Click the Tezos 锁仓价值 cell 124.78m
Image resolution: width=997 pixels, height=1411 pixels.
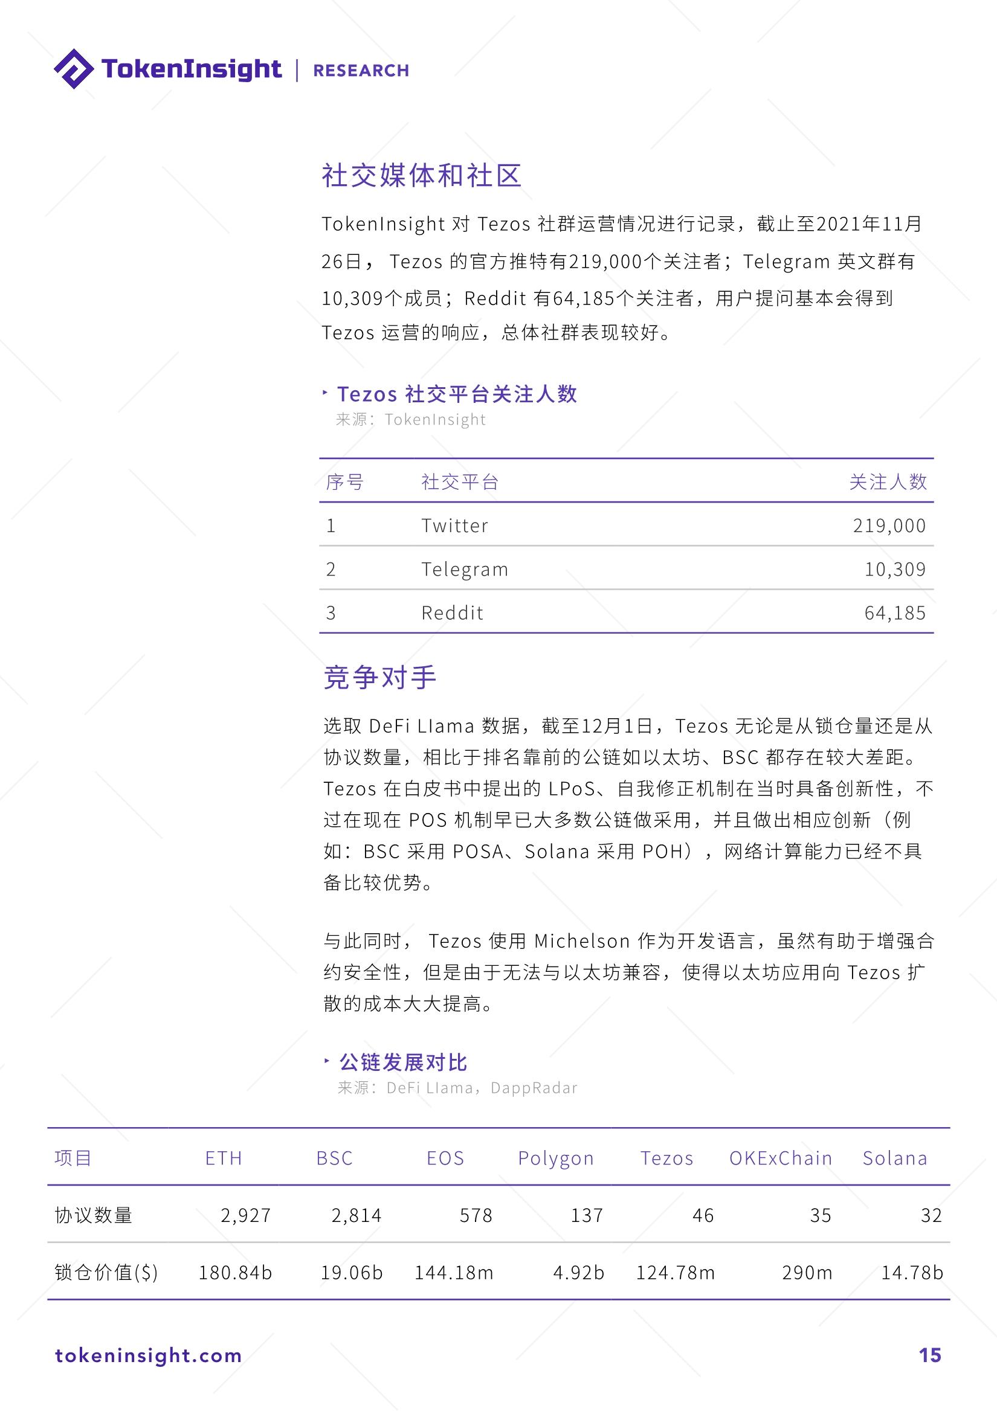(675, 1272)
